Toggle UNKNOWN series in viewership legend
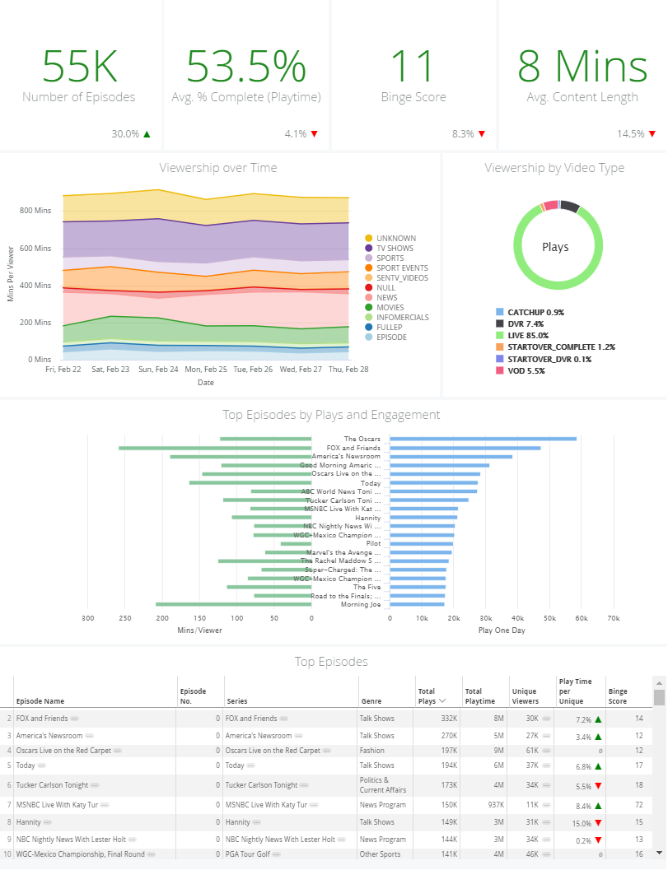Viewport: 668px width, 870px height. tap(390, 239)
